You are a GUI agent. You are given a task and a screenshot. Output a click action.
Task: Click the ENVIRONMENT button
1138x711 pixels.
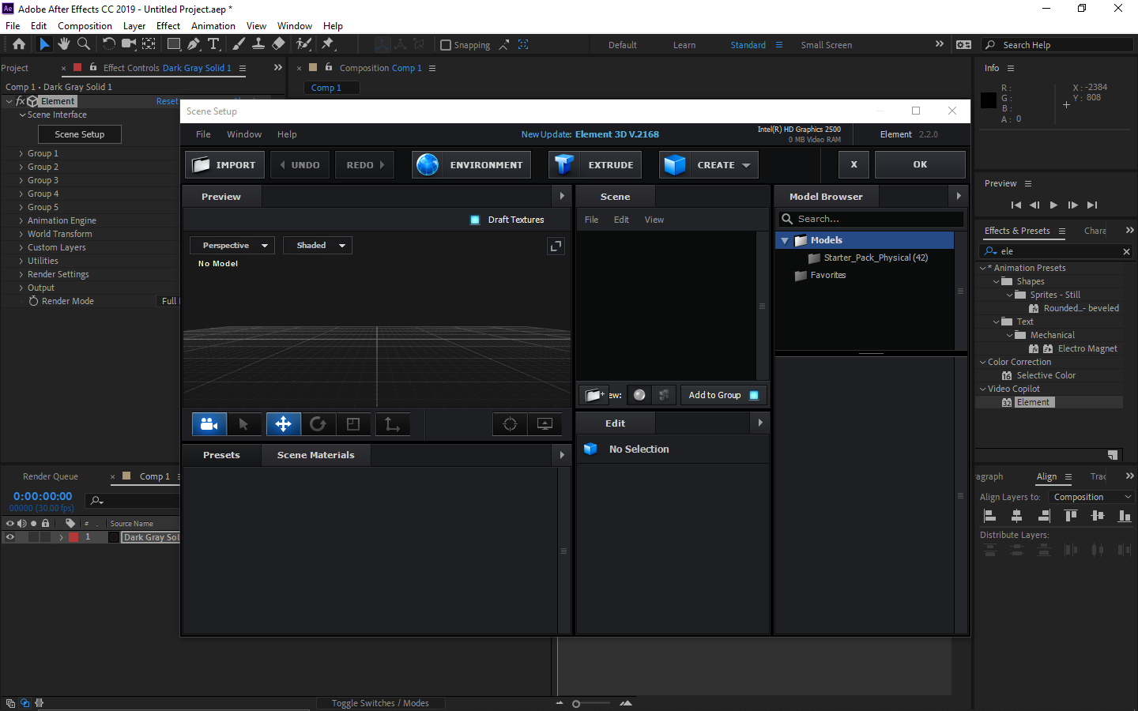pyautogui.click(x=471, y=165)
